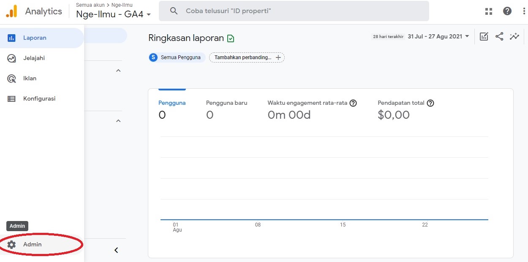This screenshot has height=262, width=528.
Task: Click the 0m 00d engagement value
Action: [x=289, y=115]
